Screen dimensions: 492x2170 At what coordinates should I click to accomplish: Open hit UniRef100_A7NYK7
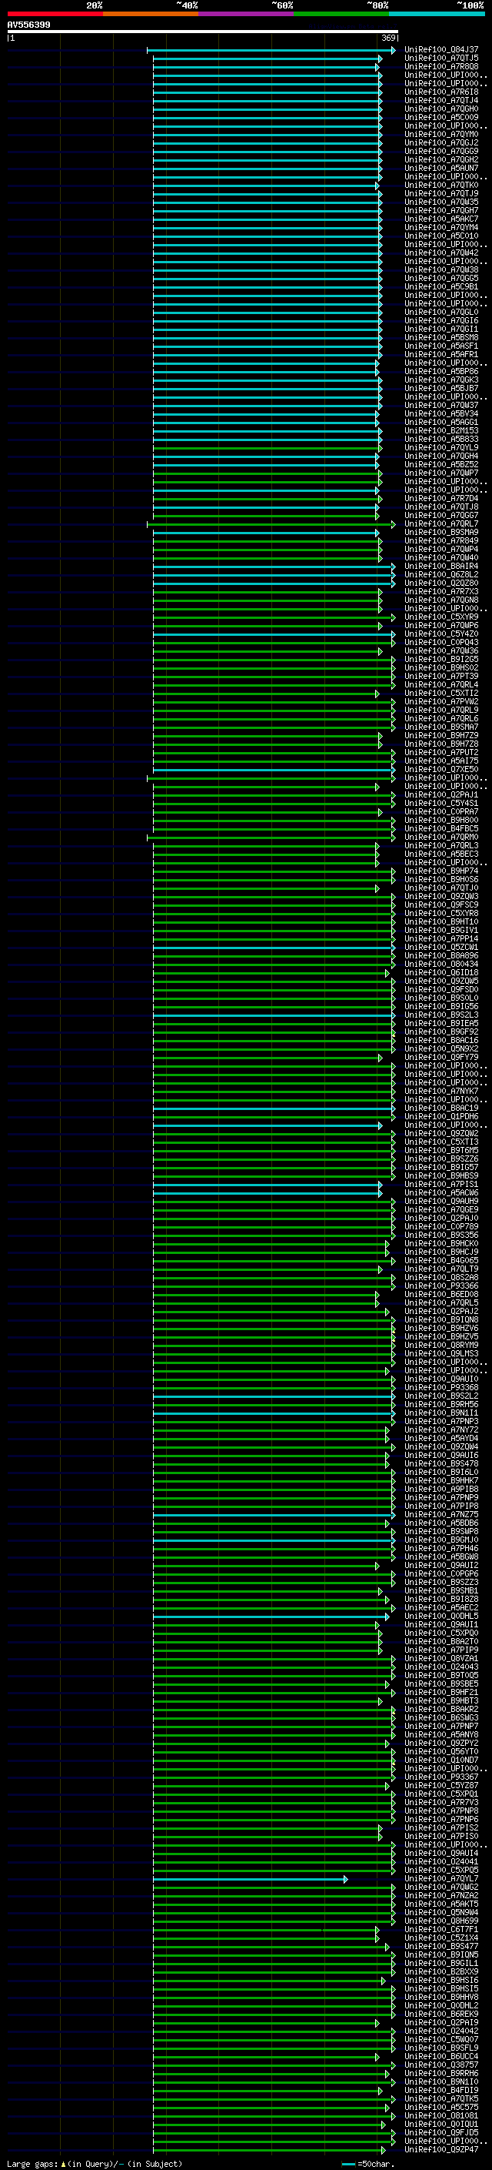[x=441, y=1092]
